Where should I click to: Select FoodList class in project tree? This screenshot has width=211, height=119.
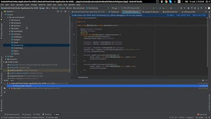17,40
